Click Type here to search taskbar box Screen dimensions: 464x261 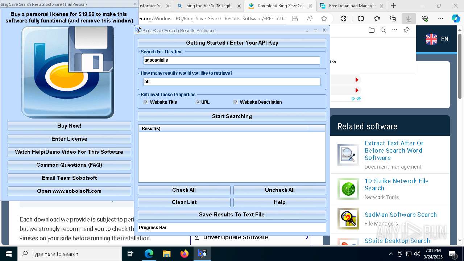[x=70, y=254]
